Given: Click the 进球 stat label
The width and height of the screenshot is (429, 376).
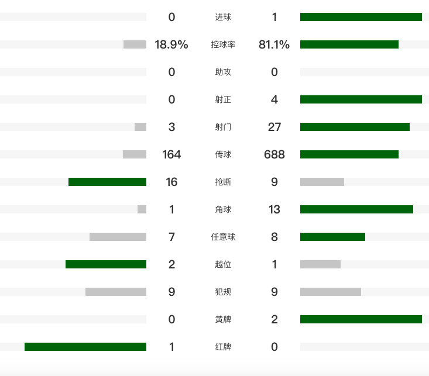Looking at the screenshot, I should (223, 17).
